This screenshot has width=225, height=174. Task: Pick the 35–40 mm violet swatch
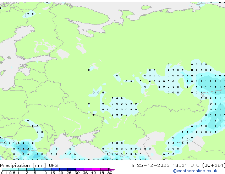point(88,169)
